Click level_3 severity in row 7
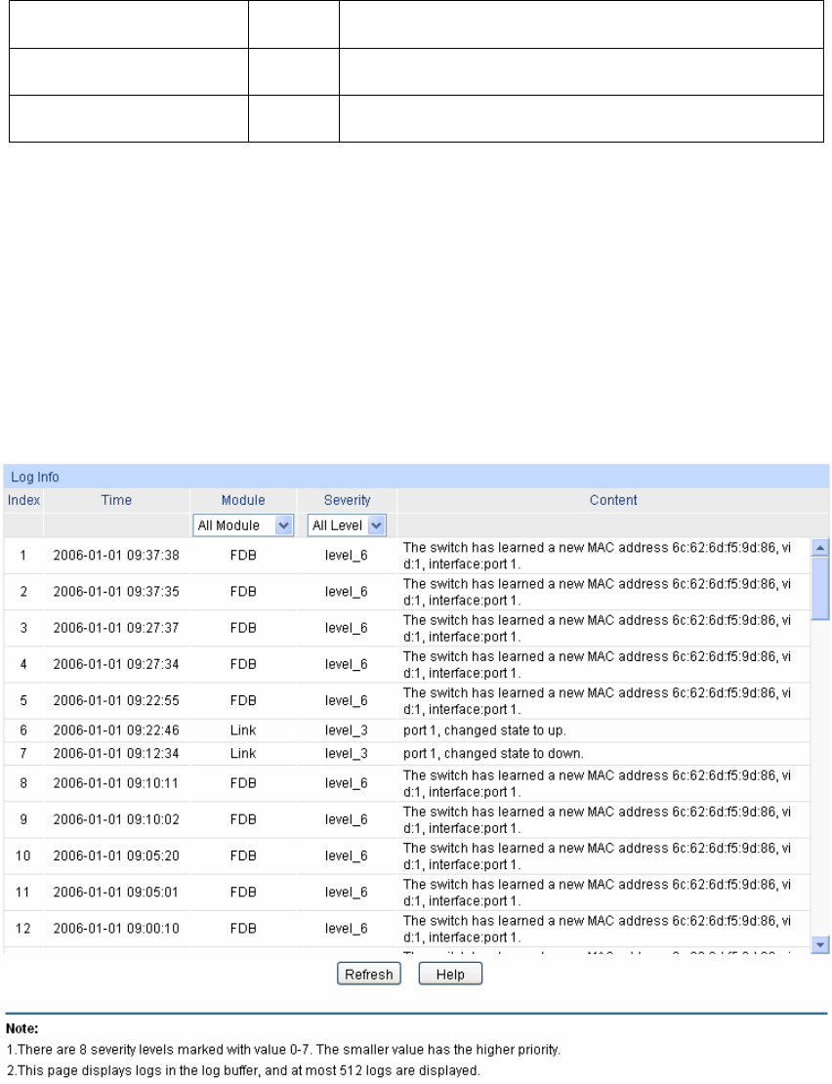The height and width of the screenshot is (1084, 832). coord(347,754)
